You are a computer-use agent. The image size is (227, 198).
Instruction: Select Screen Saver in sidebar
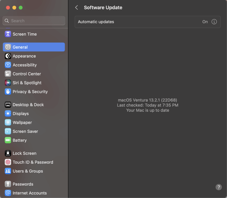[25, 131]
